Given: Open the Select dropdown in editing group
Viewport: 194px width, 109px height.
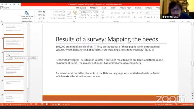Looking at the screenshot, I should pos(41,18).
